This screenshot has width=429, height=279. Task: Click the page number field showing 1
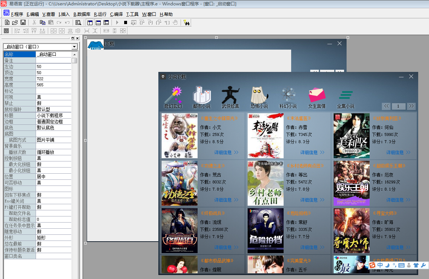pos(399,106)
